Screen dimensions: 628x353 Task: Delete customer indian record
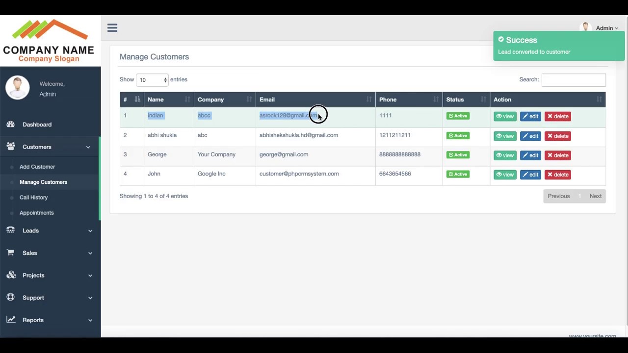(x=558, y=117)
